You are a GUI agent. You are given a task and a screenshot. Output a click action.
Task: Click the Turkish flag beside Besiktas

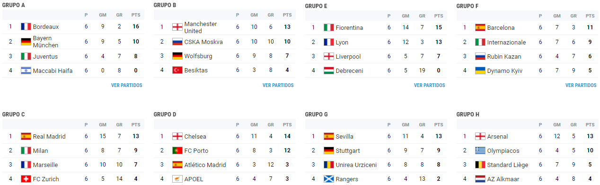point(177,70)
